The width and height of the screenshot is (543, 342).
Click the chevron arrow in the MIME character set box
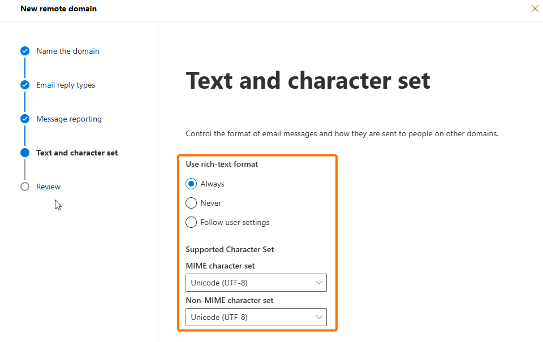pos(319,283)
